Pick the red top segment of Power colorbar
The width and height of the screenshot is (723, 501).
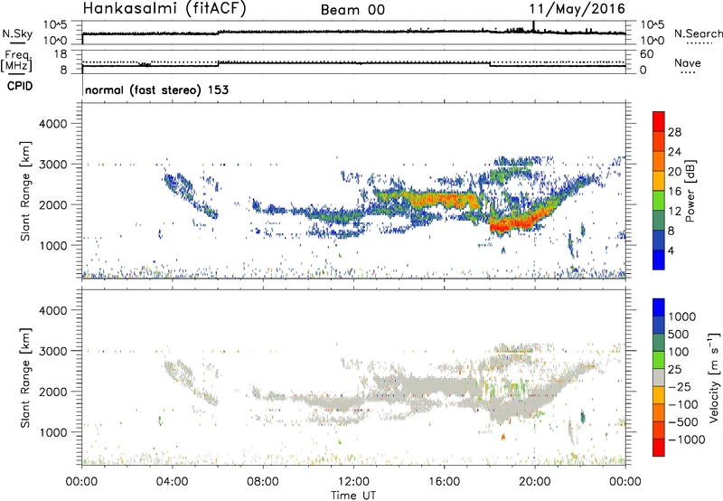tap(659, 121)
